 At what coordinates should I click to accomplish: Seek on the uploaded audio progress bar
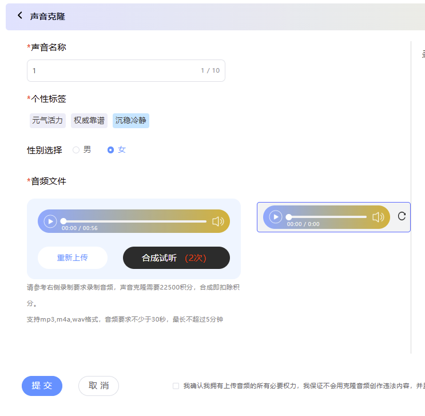135,221
